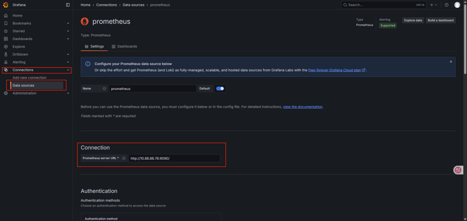Click the Prometheus server URL input field

[174, 158]
